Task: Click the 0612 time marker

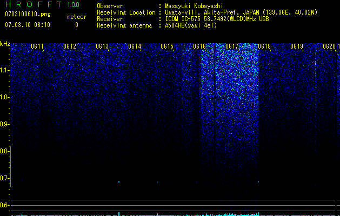Action: pyautogui.click(x=70, y=46)
